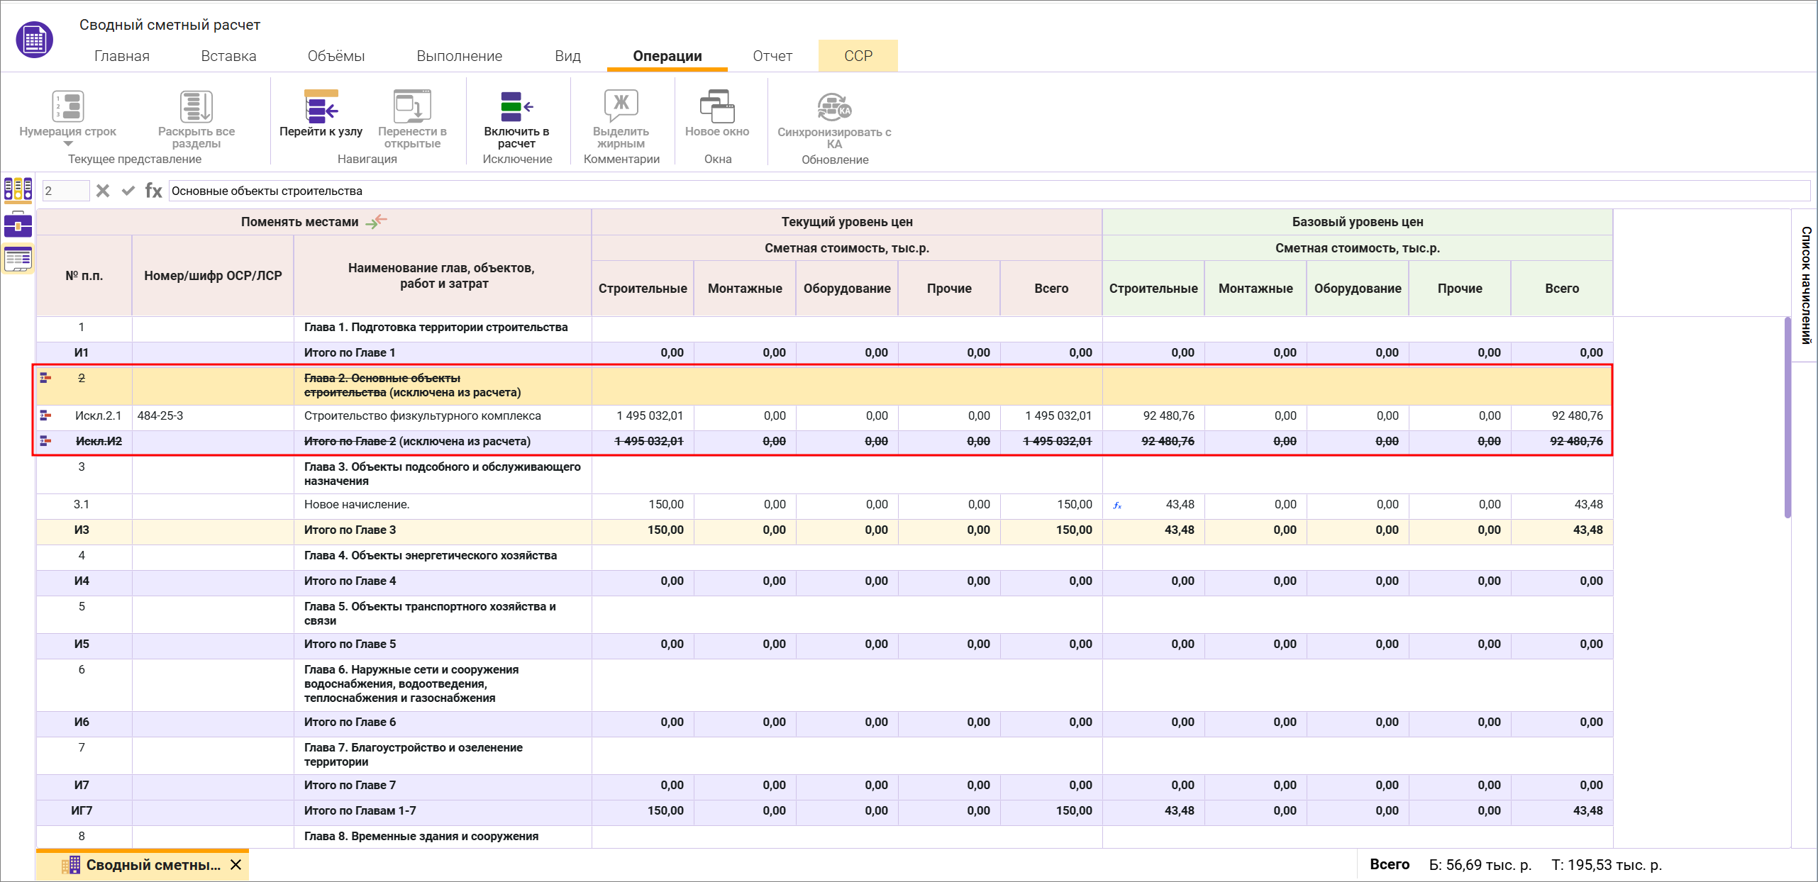Viewport: 1818px width, 882px height.
Task: Open the briefcase sidebar panel icon
Action: pos(18,225)
